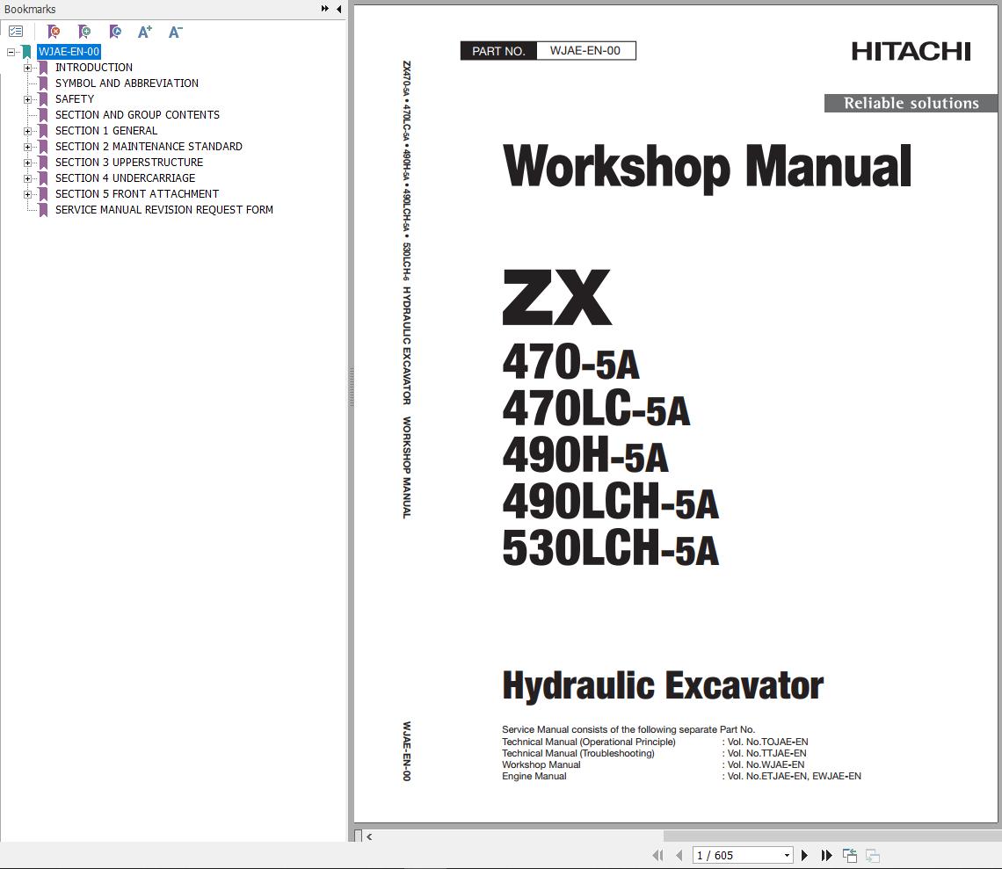
Task: Click the Bookmarks panel title
Action: (x=30, y=9)
